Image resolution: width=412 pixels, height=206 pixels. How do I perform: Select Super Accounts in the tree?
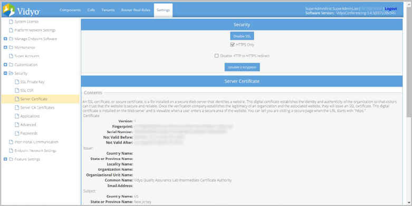click(x=27, y=56)
